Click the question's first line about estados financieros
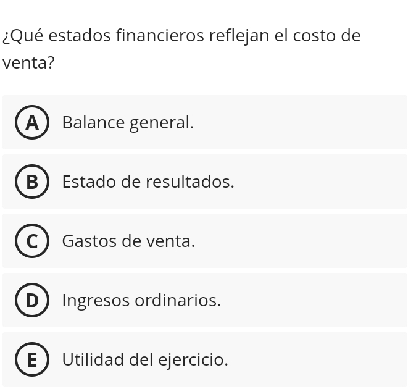 (181, 35)
